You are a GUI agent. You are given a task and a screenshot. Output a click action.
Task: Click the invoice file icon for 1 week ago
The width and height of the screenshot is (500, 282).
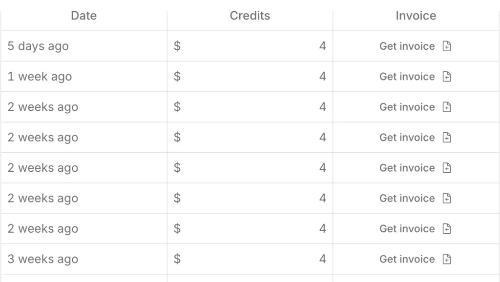tap(447, 77)
